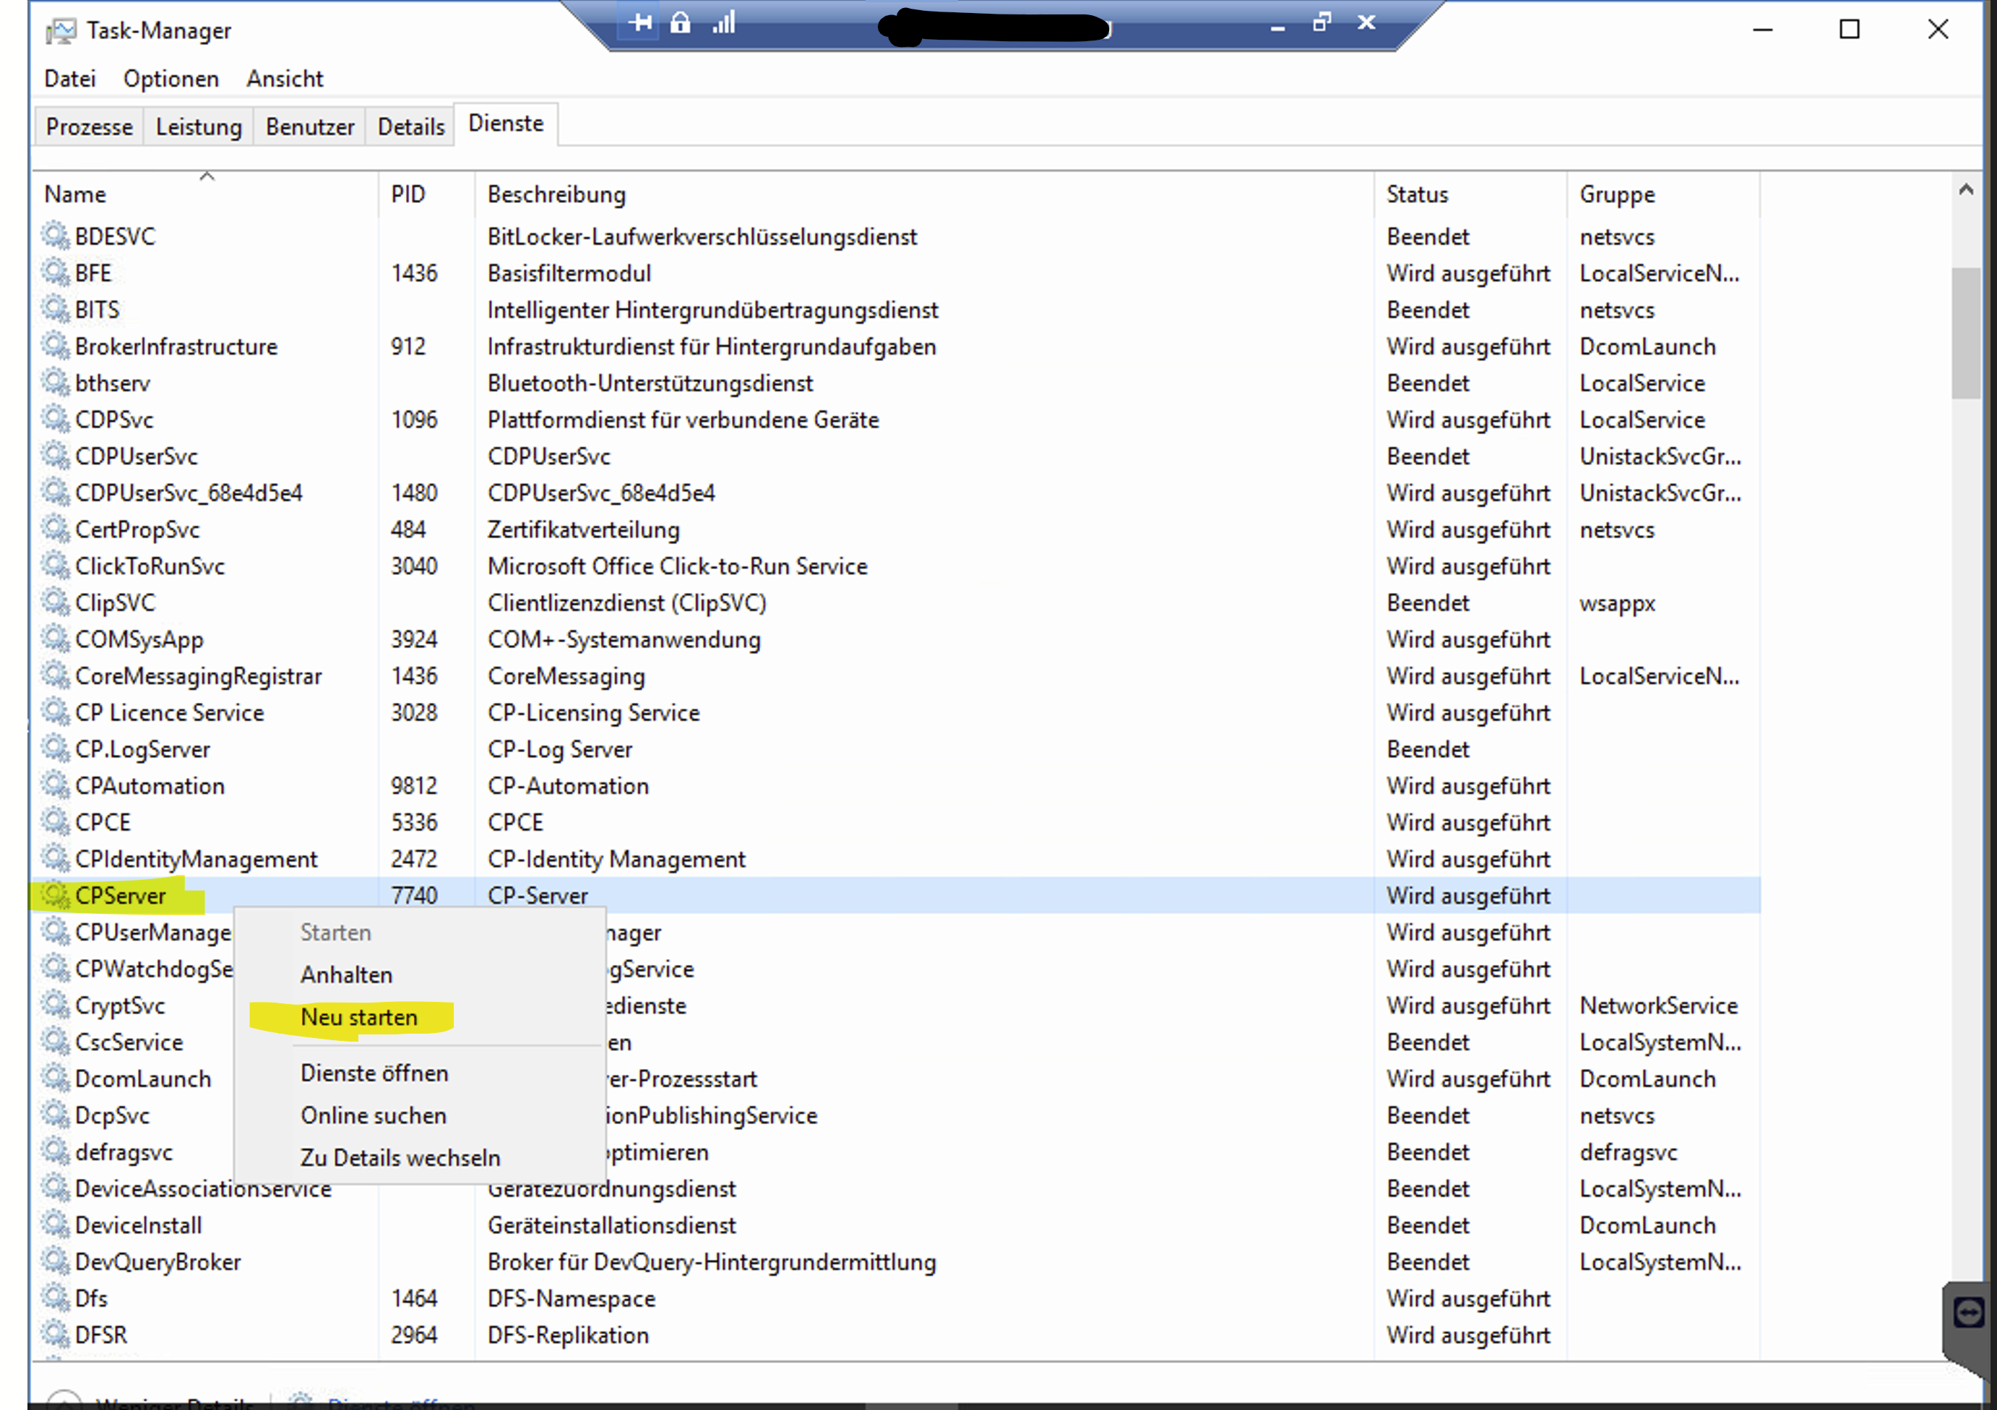The width and height of the screenshot is (1997, 1410).
Task: Click gear icon next to DFSR service
Action: (x=56, y=1334)
